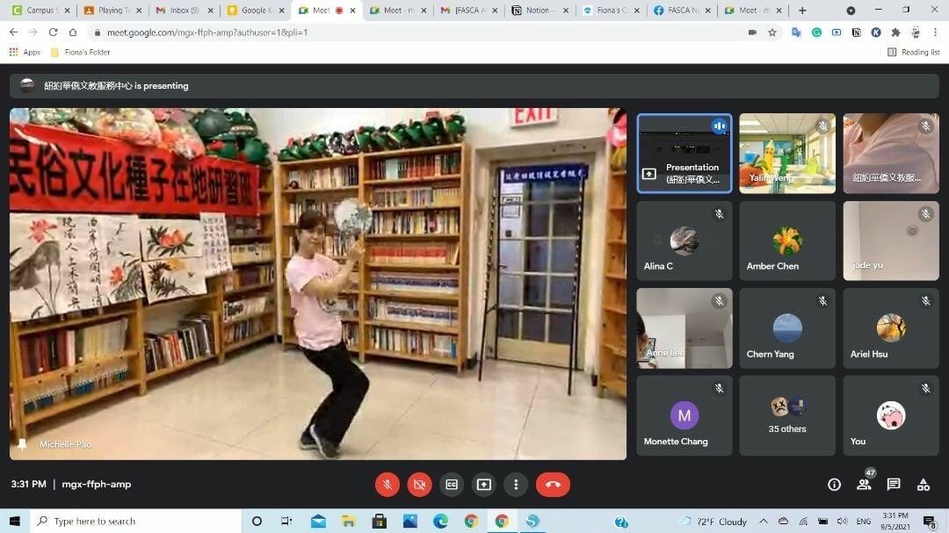Bookmark this page with the star icon
Viewport: 949px width, 533px height.
click(x=772, y=32)
